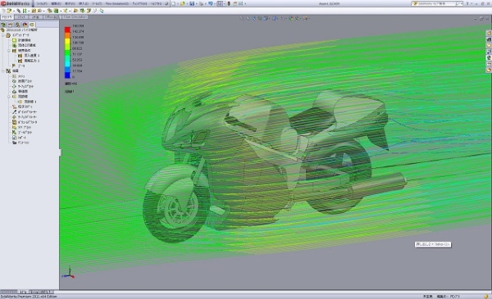Viewport: 492px width, 299px height.
Task: Click the traffic light Rebuild icon
Action: coord(229,3)
